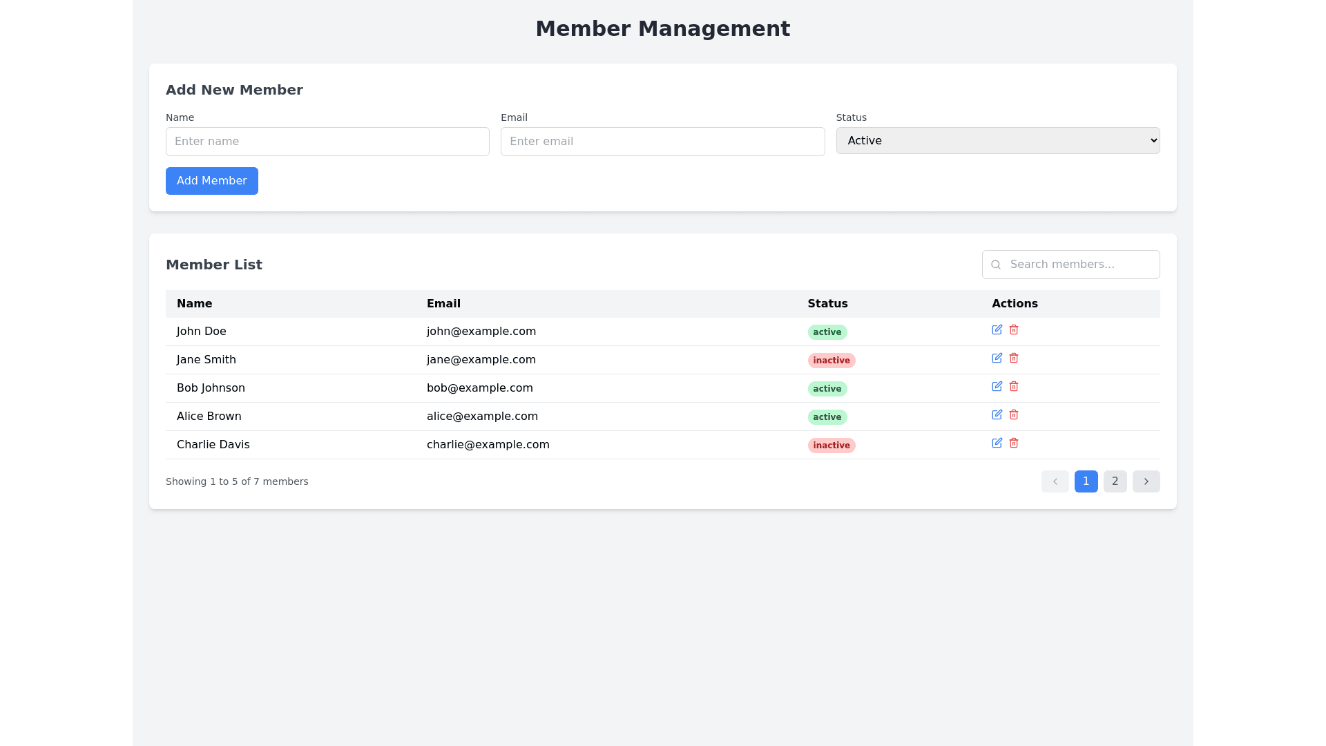This screenshot has width=1326, height=746.
Task: Open the Status dropdown showing Active
Action: [x=997, y=141]
